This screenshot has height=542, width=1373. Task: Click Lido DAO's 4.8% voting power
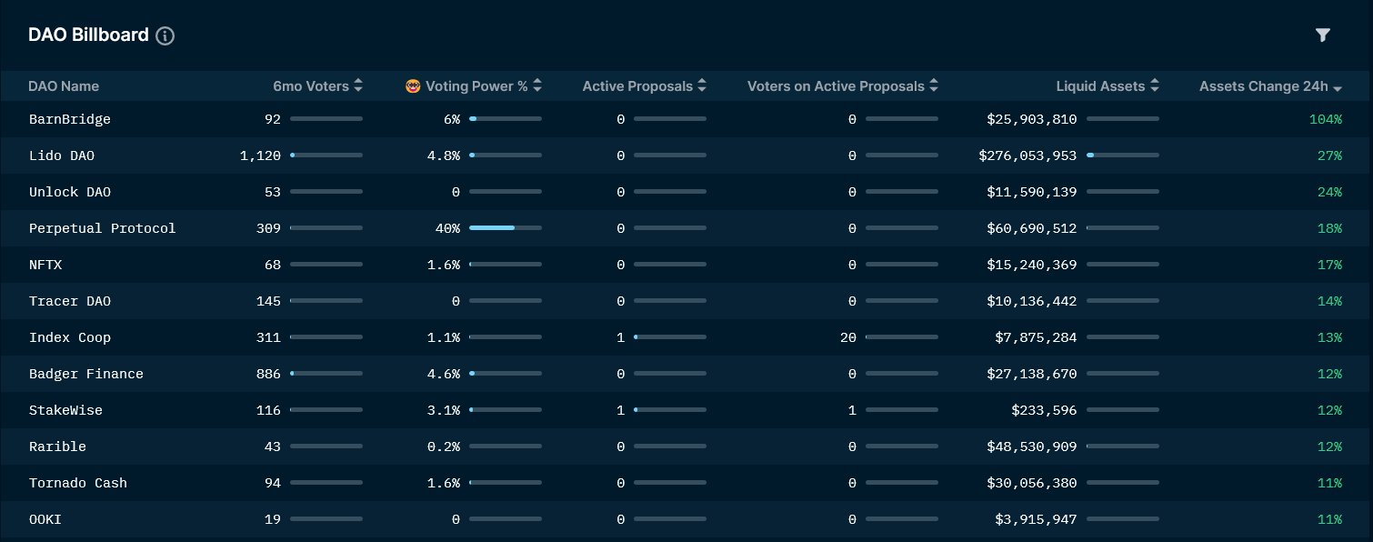point(444,156)
